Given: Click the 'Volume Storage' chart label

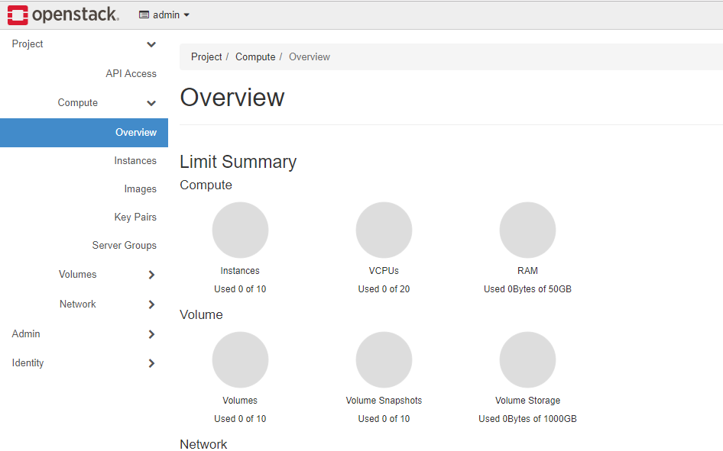Looking at the screenshot, I should (x=527, y=401).
